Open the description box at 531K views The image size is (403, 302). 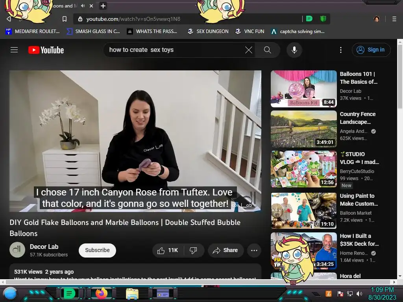point(135,272)
